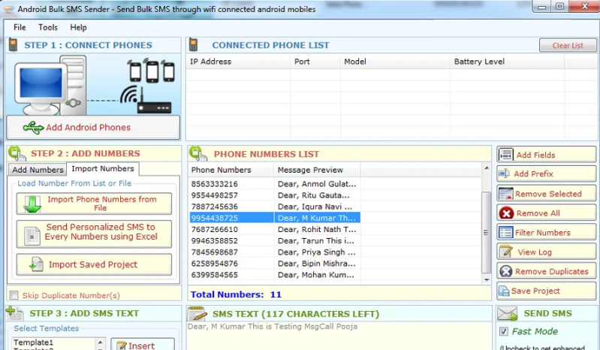This screenshot has width=600, height=350.
Task: Open the File menu
Action: point(20,28)
